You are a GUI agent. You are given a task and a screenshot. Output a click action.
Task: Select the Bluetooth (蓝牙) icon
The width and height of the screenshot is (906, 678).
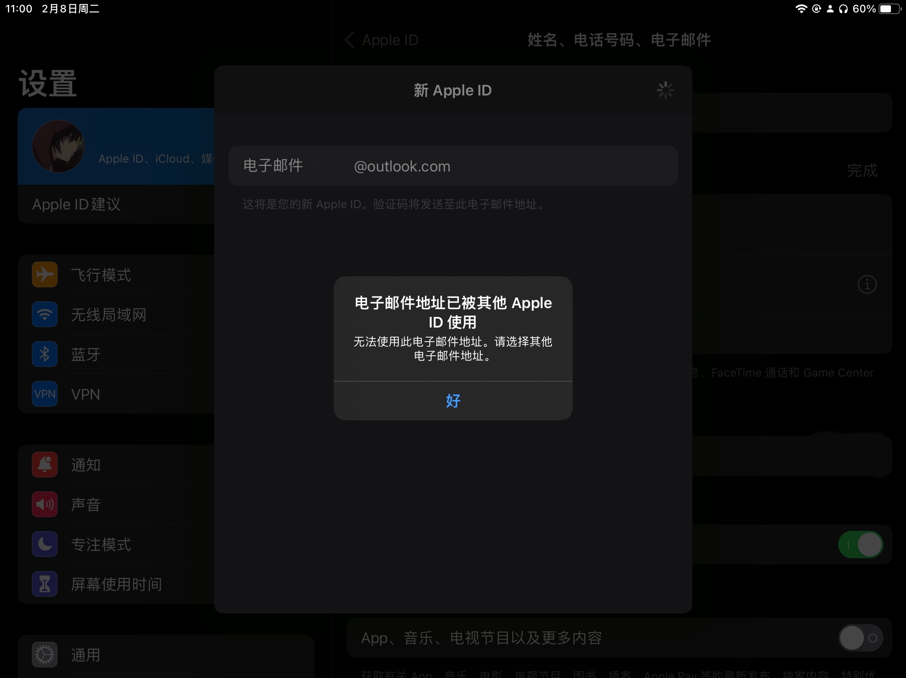[x=45, y=354]
